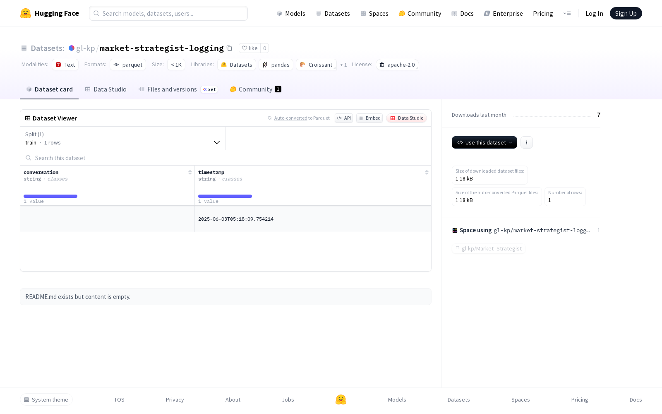This screenshot has width=662, height=414.
Task: Open Docs in the top navigation
Action: click(463, 13)
